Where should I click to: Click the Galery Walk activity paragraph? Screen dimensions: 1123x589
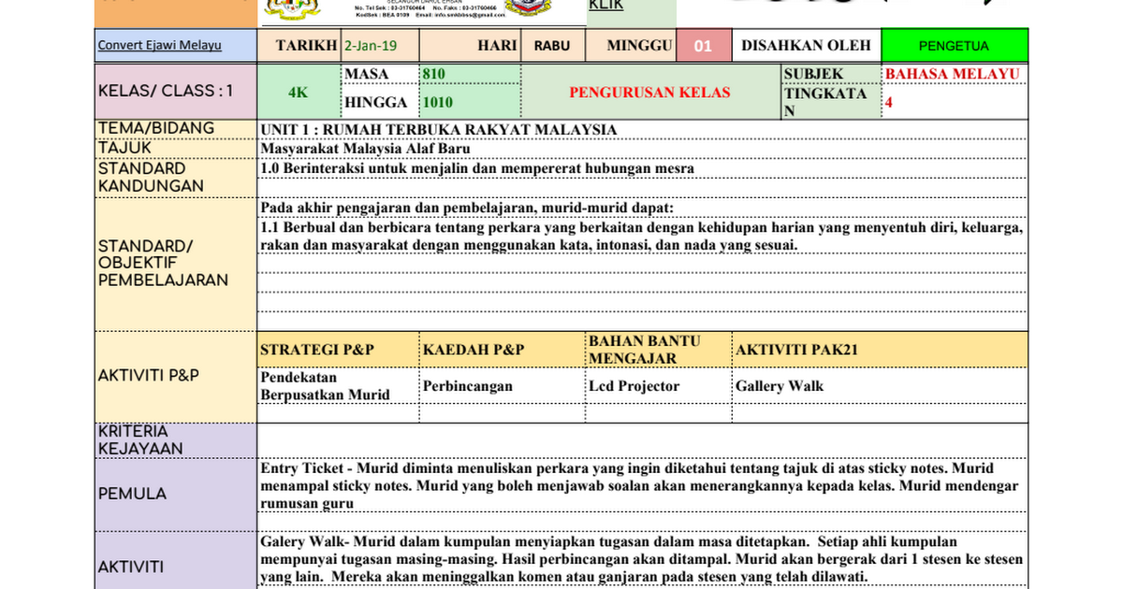tap(642, 559)
